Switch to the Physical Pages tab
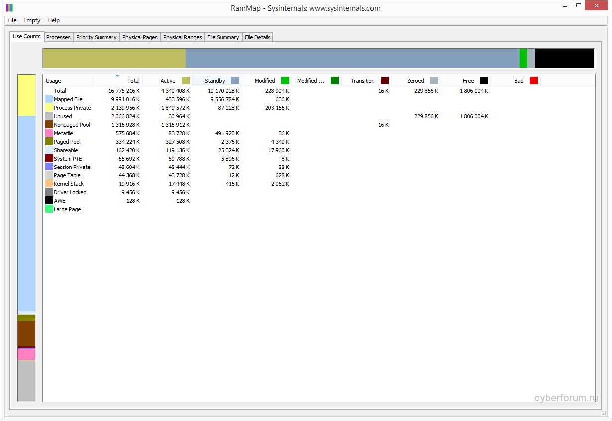 [140, 37]
